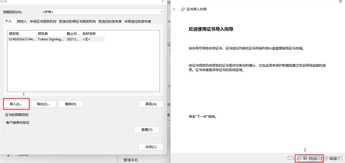
Task: Sort by the 友好名称 column header
Action: click(x=92, y=34)
